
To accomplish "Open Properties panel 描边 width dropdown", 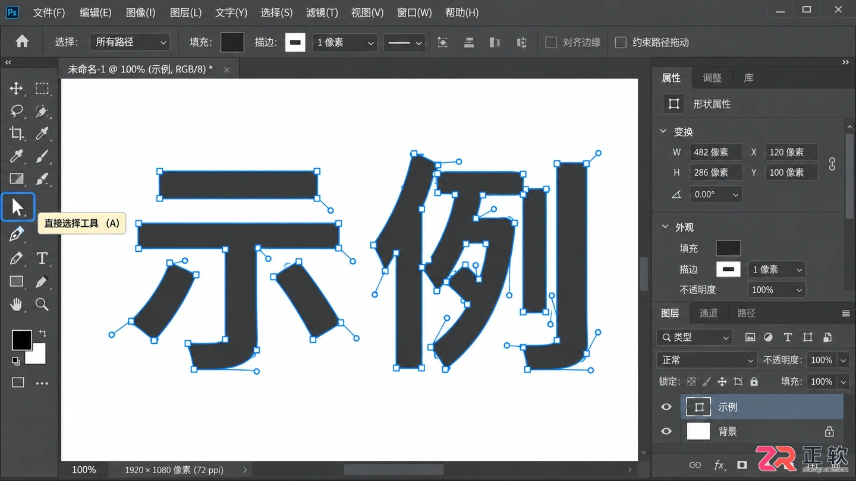I will (776, 269).
